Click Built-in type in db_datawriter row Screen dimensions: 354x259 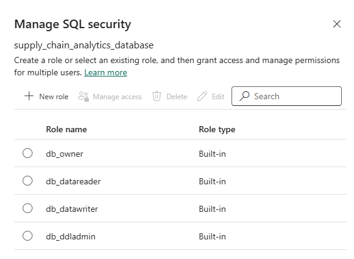[213, 209]
